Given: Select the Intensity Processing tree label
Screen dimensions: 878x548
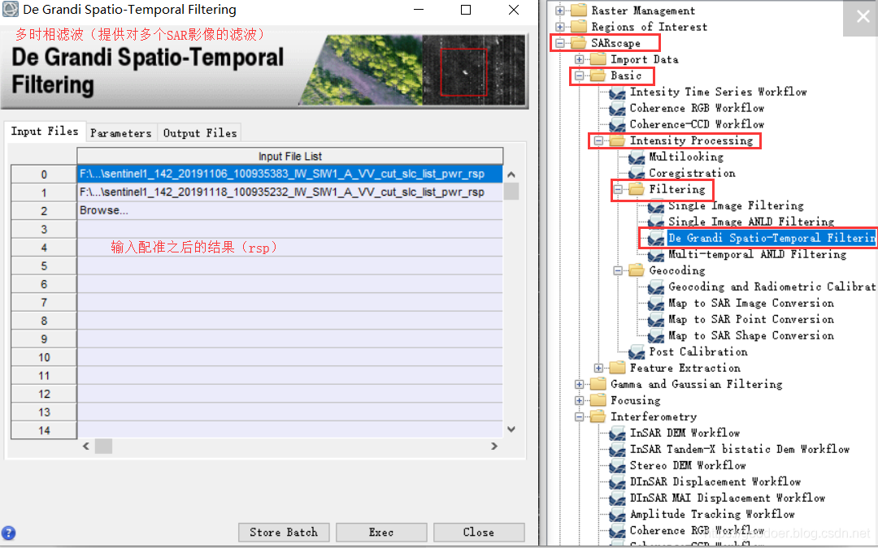Looking at the screenshot, I should pos(691,140).
